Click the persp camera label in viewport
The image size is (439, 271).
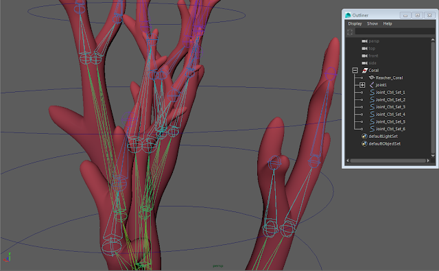pyautogui.click(x=218, y=266)
